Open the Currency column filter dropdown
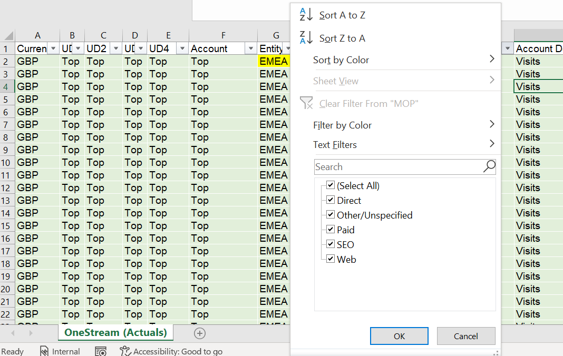The height and width of the screenshot is (356, 563). point(53,48)
